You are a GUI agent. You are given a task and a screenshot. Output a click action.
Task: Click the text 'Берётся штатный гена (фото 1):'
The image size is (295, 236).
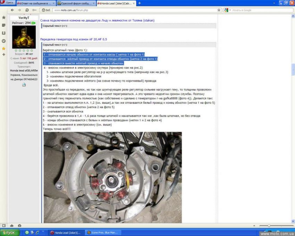[x=65, y=50]
